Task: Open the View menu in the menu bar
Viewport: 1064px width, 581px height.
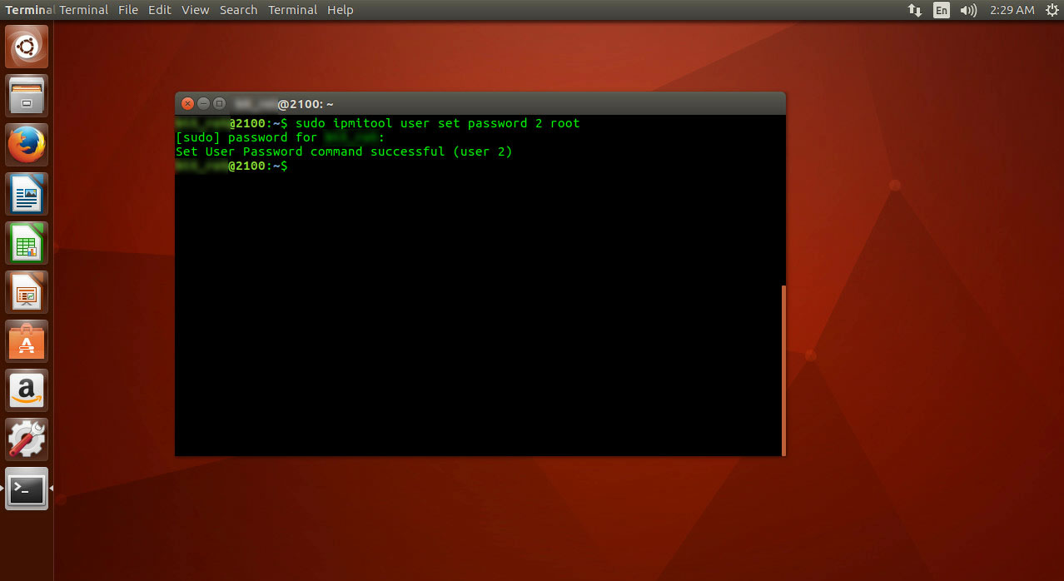Action: coord(196,10)
